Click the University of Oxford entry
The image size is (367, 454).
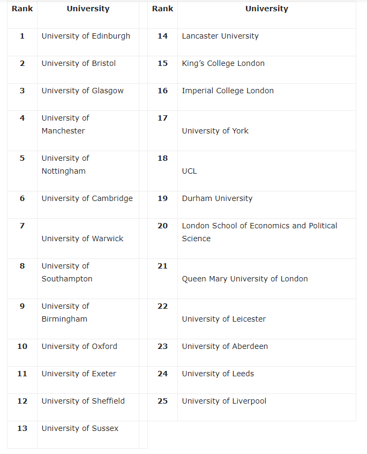click(79, 346)
